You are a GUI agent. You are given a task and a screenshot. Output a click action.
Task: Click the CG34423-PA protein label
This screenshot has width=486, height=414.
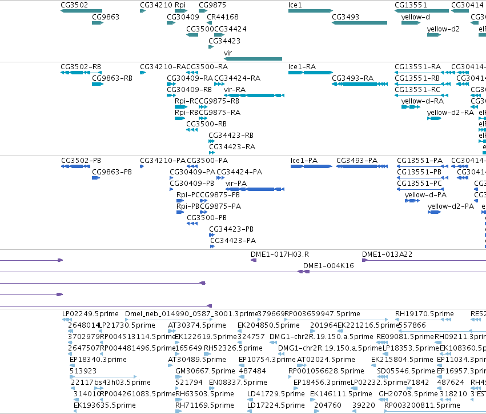click(233, 241)
